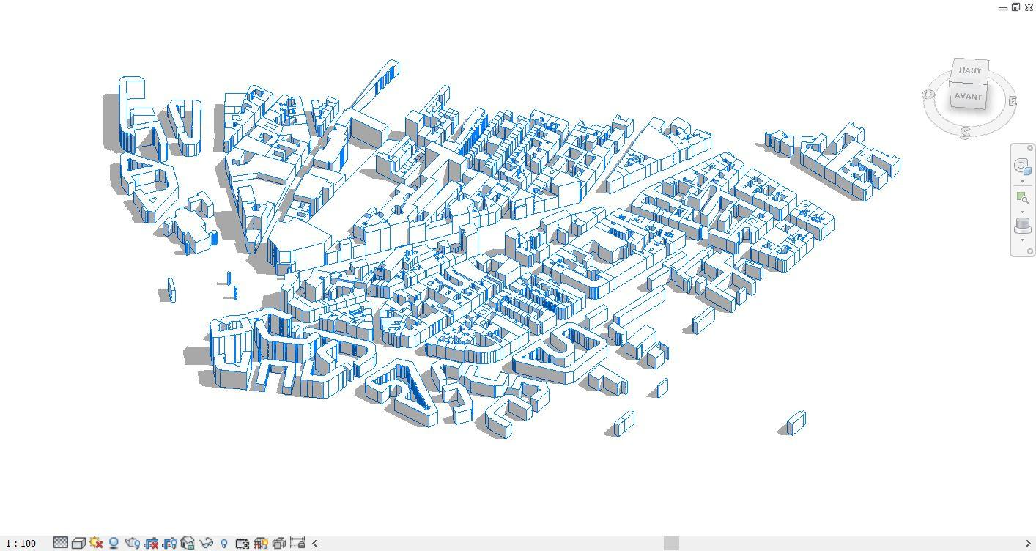Expand the SteeringWheel dropdown arrow
This screenshot has width=1036, height=551.
tap(1023, 180)
